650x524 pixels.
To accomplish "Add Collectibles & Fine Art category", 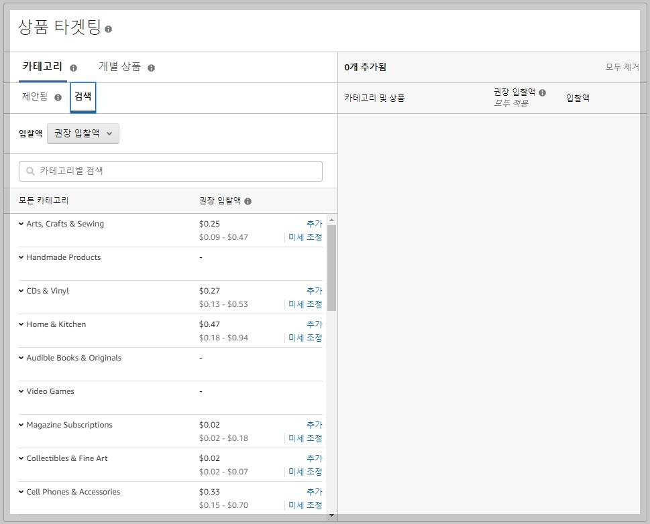I will (x=314, y=458).
